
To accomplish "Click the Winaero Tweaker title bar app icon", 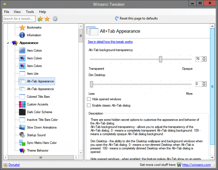I will point(5,4).
